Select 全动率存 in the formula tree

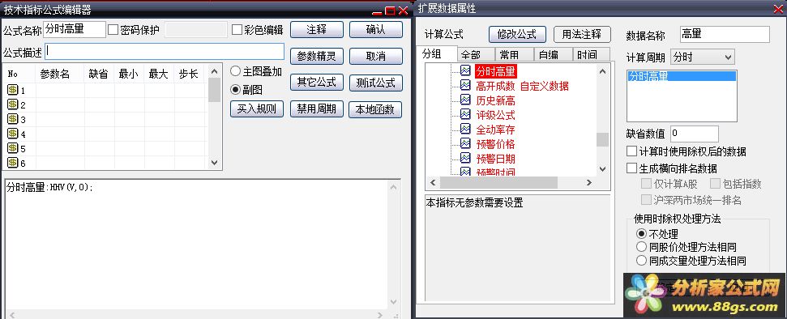tap(495, 130)
